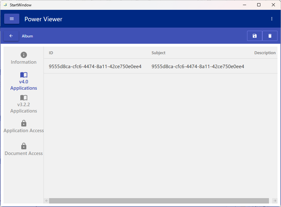The width and height of the screenshot is (281, 207).
Task: Click the Description column header
Action: [265, 53]
